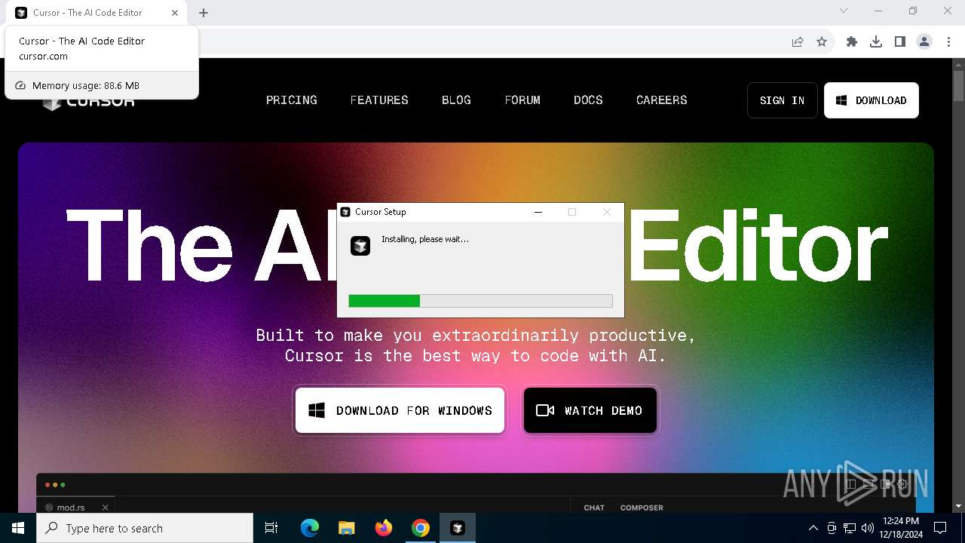Launch Firefox from taskbar
Screen dimensions: 965x543
coord(384,528)
